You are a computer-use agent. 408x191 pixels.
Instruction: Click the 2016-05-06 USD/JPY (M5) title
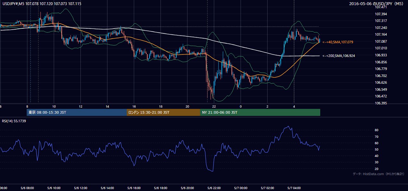point(377,4)
